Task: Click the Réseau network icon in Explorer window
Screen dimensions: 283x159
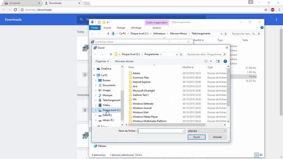Action: pos(96,146)
